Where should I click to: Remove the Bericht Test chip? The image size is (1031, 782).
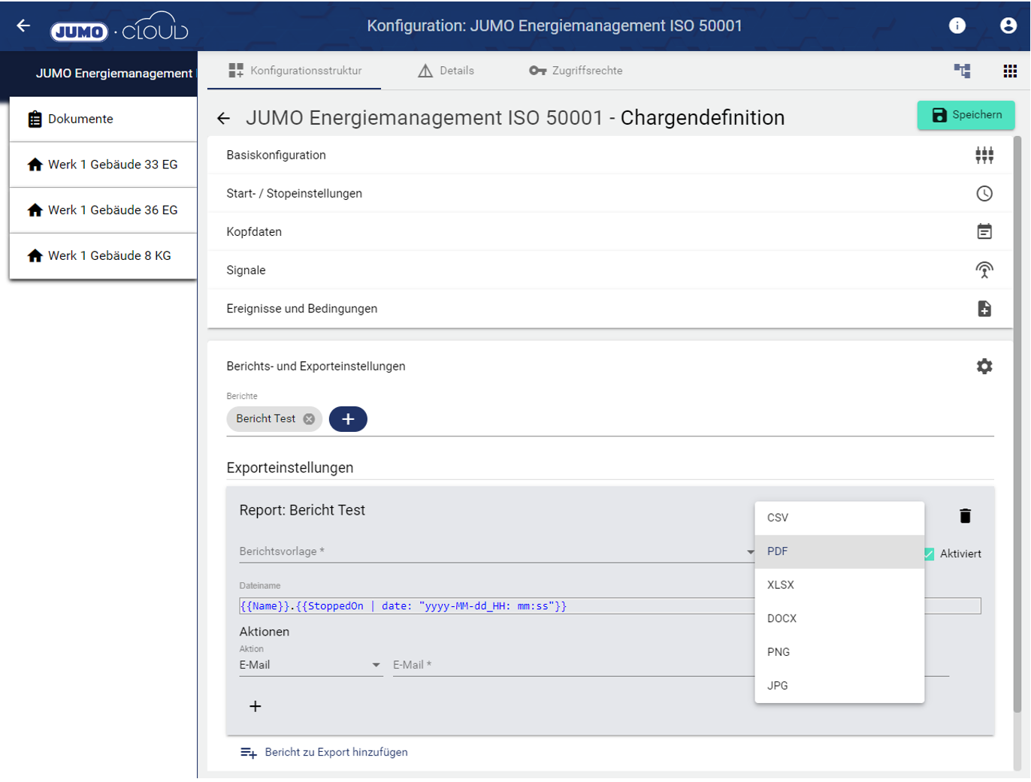(x=309, y=419)
